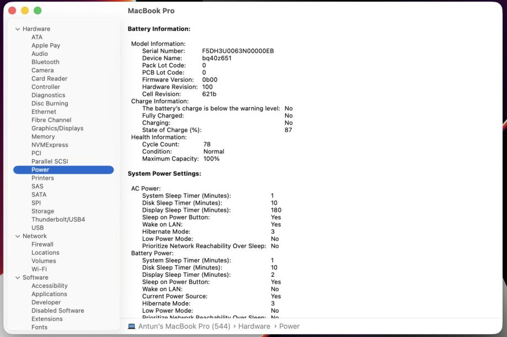Select Bluetooth in the sidebar
The width and height of the screenshot is (507, 337).
(x=45, y=62)
